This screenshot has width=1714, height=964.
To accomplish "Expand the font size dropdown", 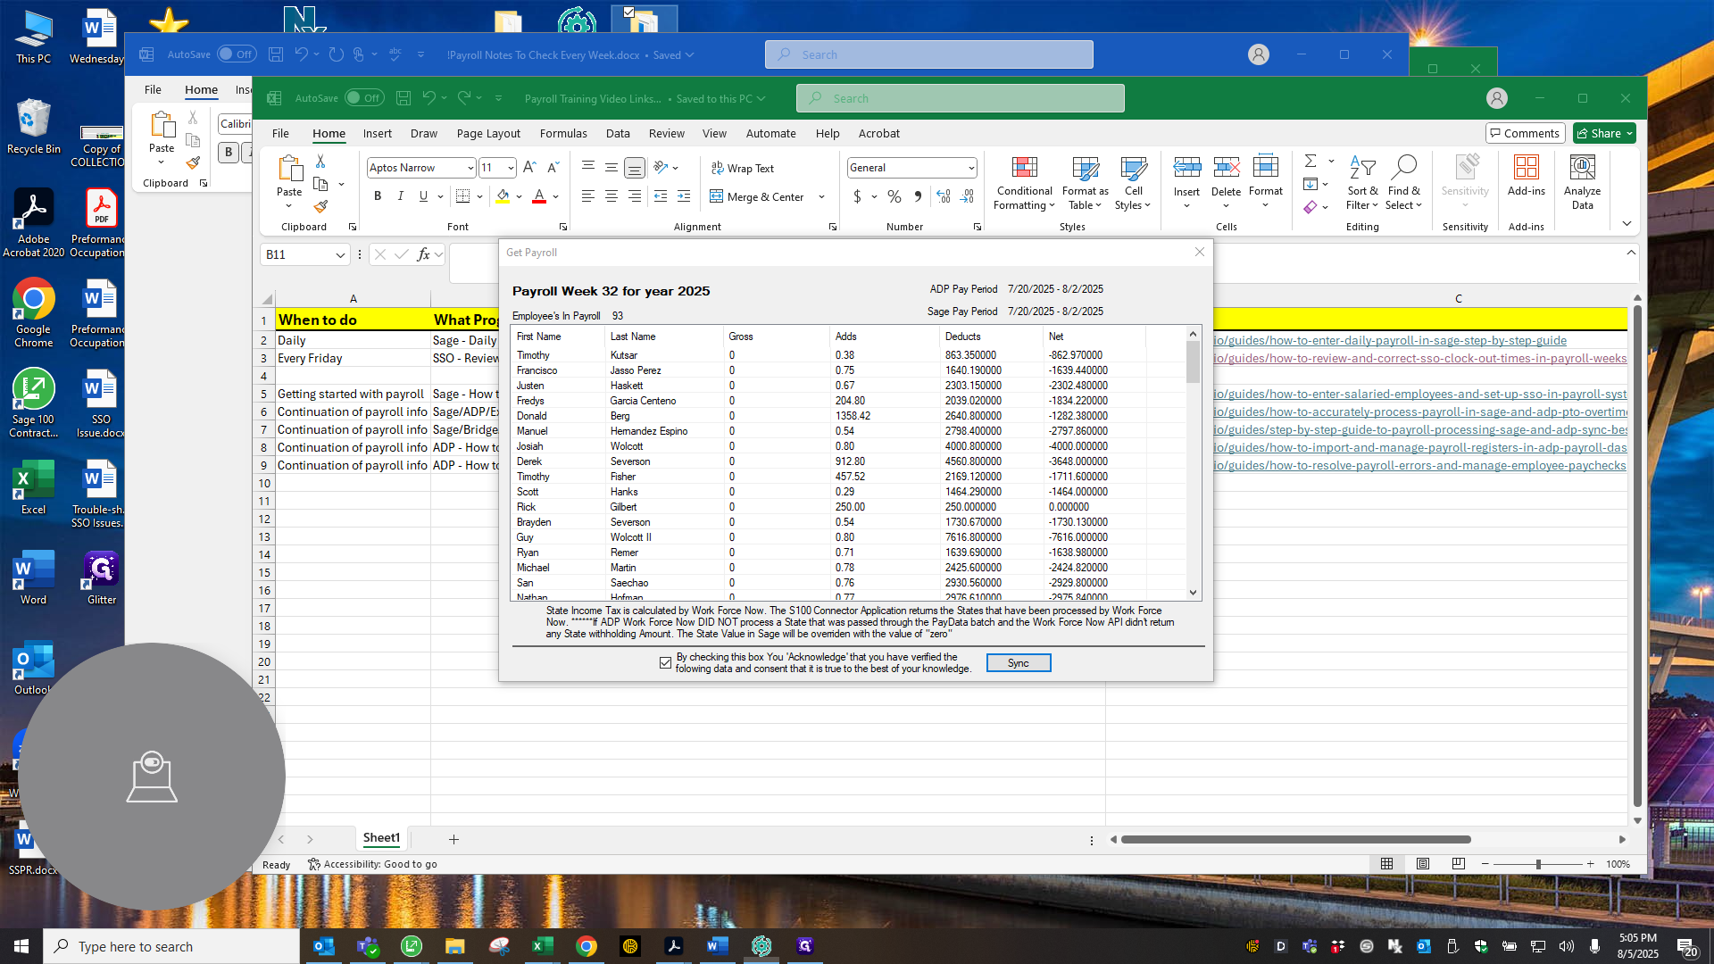I will point(511,168).
